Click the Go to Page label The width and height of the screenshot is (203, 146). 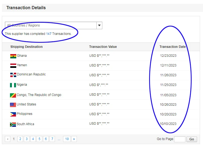coord(165,139)
